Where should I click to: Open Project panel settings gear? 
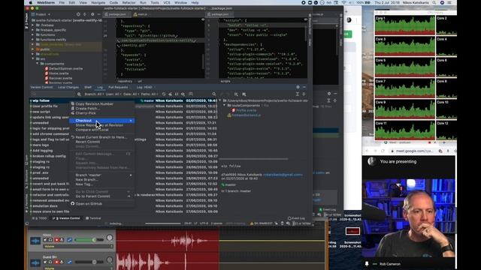click(x=92, y=14)
